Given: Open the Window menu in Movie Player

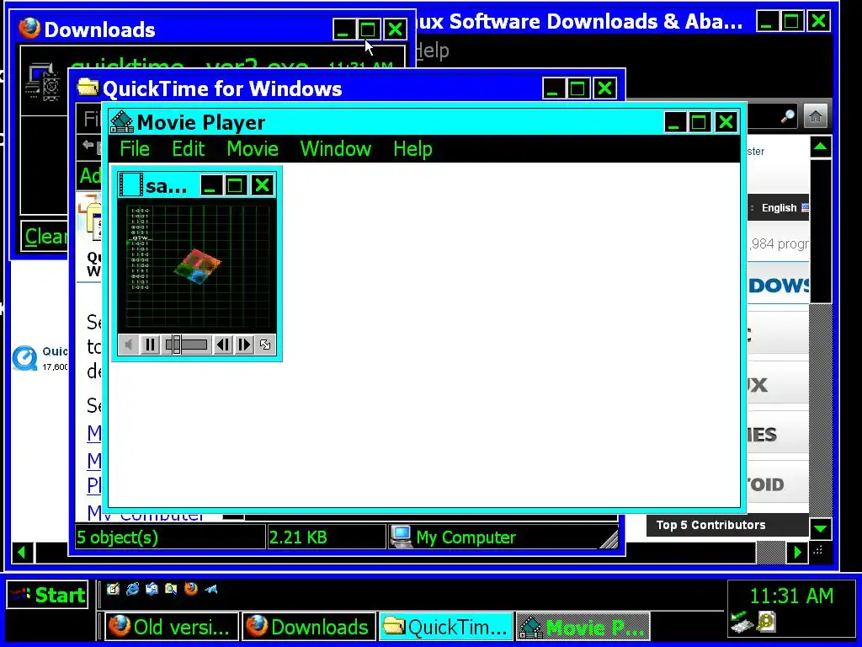Looking at the screenshot, I should click(336, 149).
